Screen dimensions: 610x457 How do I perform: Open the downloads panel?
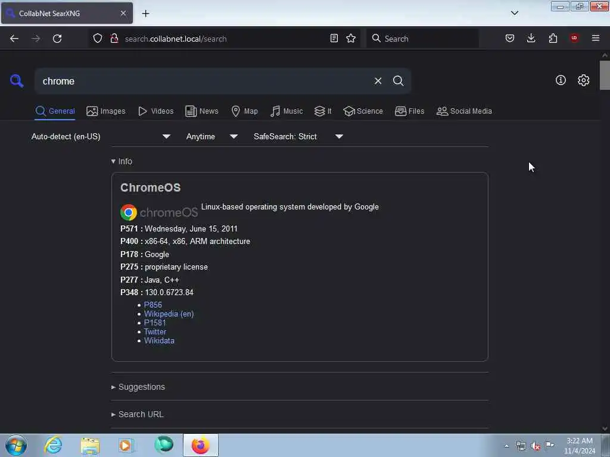click(531, 38)
